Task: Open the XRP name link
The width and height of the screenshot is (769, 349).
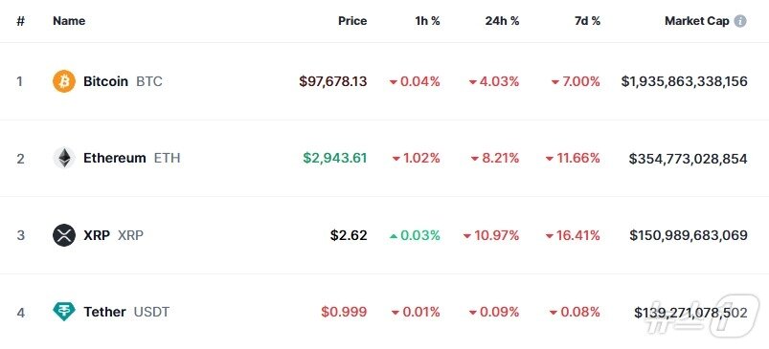Action: (x=97, y=235)
